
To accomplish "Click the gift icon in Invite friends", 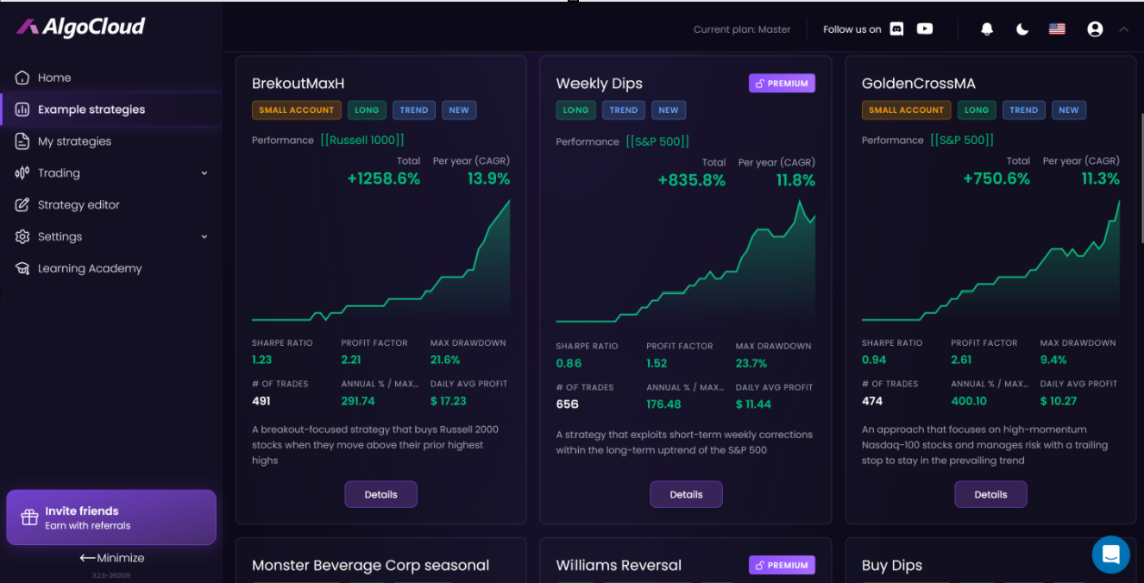I will pos(29,517).
